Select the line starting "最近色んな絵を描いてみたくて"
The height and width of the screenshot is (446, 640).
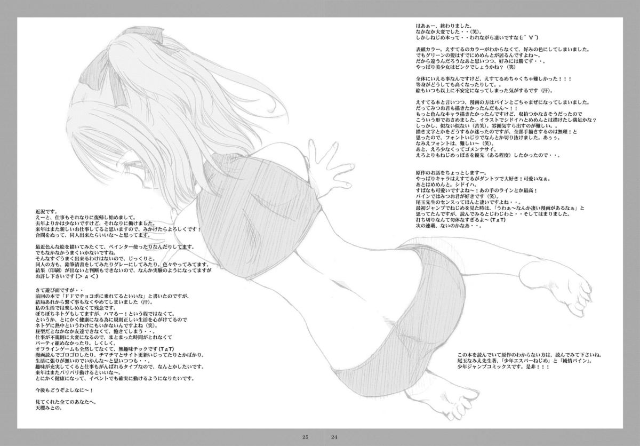(107, 247)
